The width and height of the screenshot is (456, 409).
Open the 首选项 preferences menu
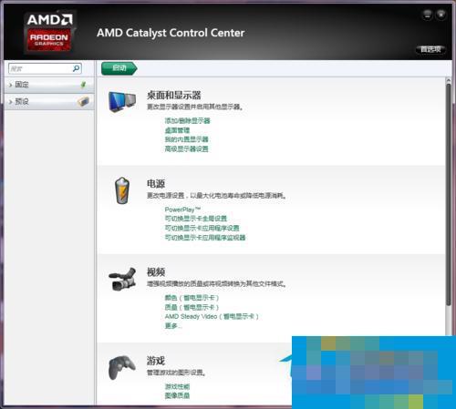(430, 49)
